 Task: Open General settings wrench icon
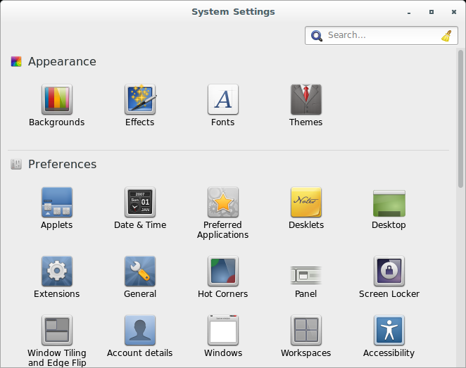(139, 272)
